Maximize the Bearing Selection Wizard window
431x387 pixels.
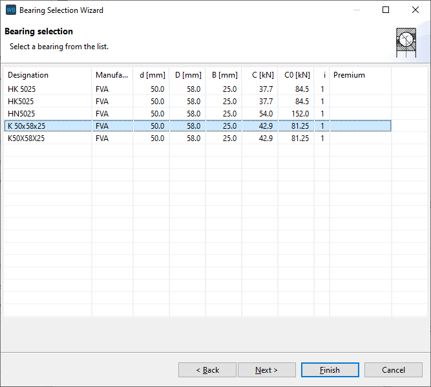pos(386,10)
